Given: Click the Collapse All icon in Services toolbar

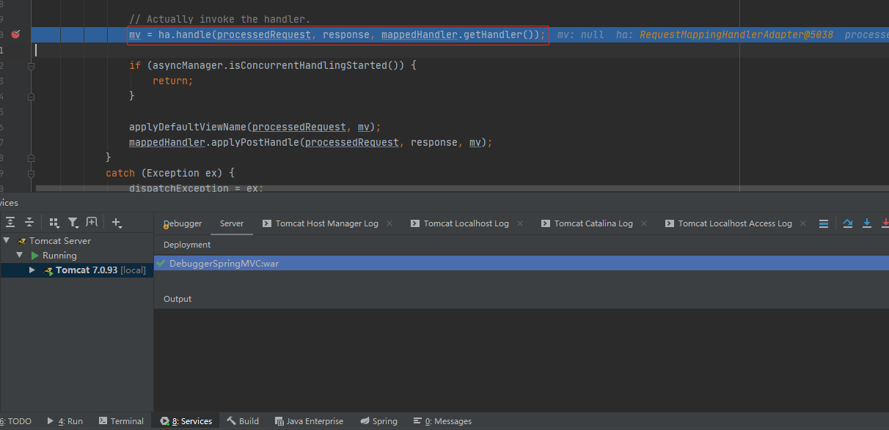Looking at the screenshot, I should coord(29,222).
